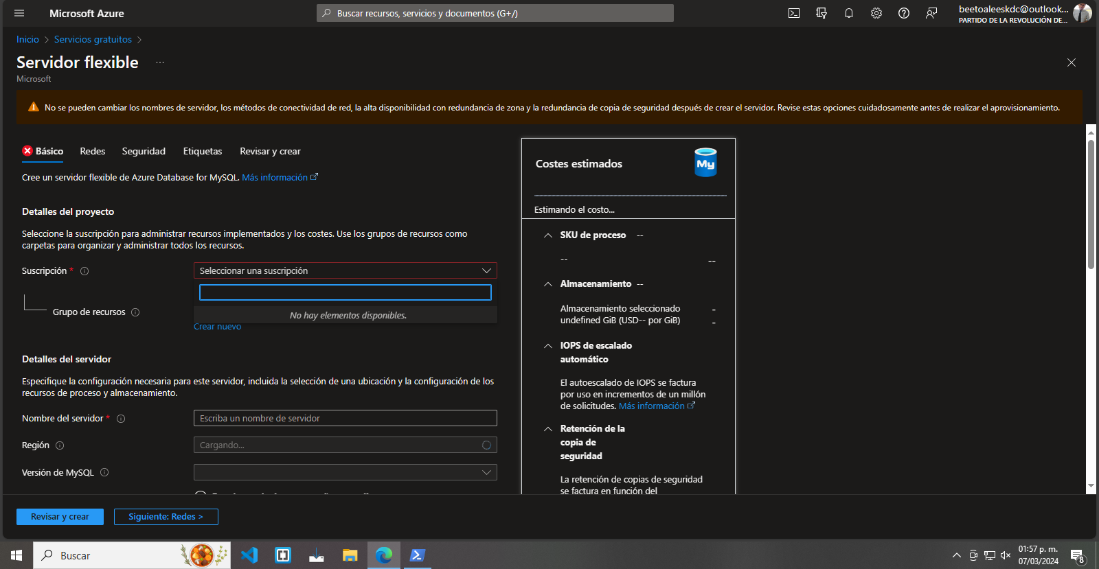Click the Windows taskbar Buscar box

pyautogui.click(x=132, y=555)
